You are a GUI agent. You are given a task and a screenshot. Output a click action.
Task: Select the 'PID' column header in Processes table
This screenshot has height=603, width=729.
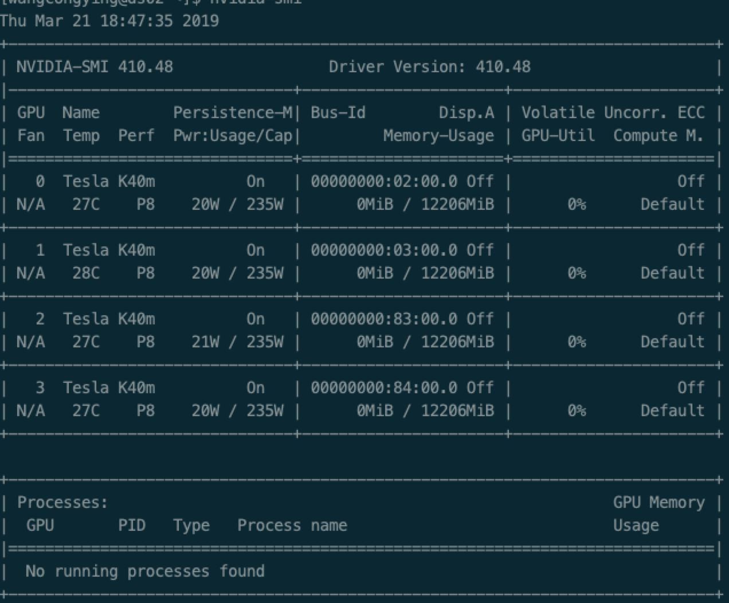(132, 525)
